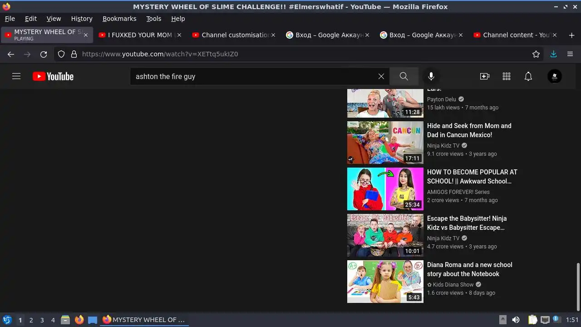Close the I FUXKED YOUR MOM tab
This screenshot has height=327, width=581.
[179, 35]
